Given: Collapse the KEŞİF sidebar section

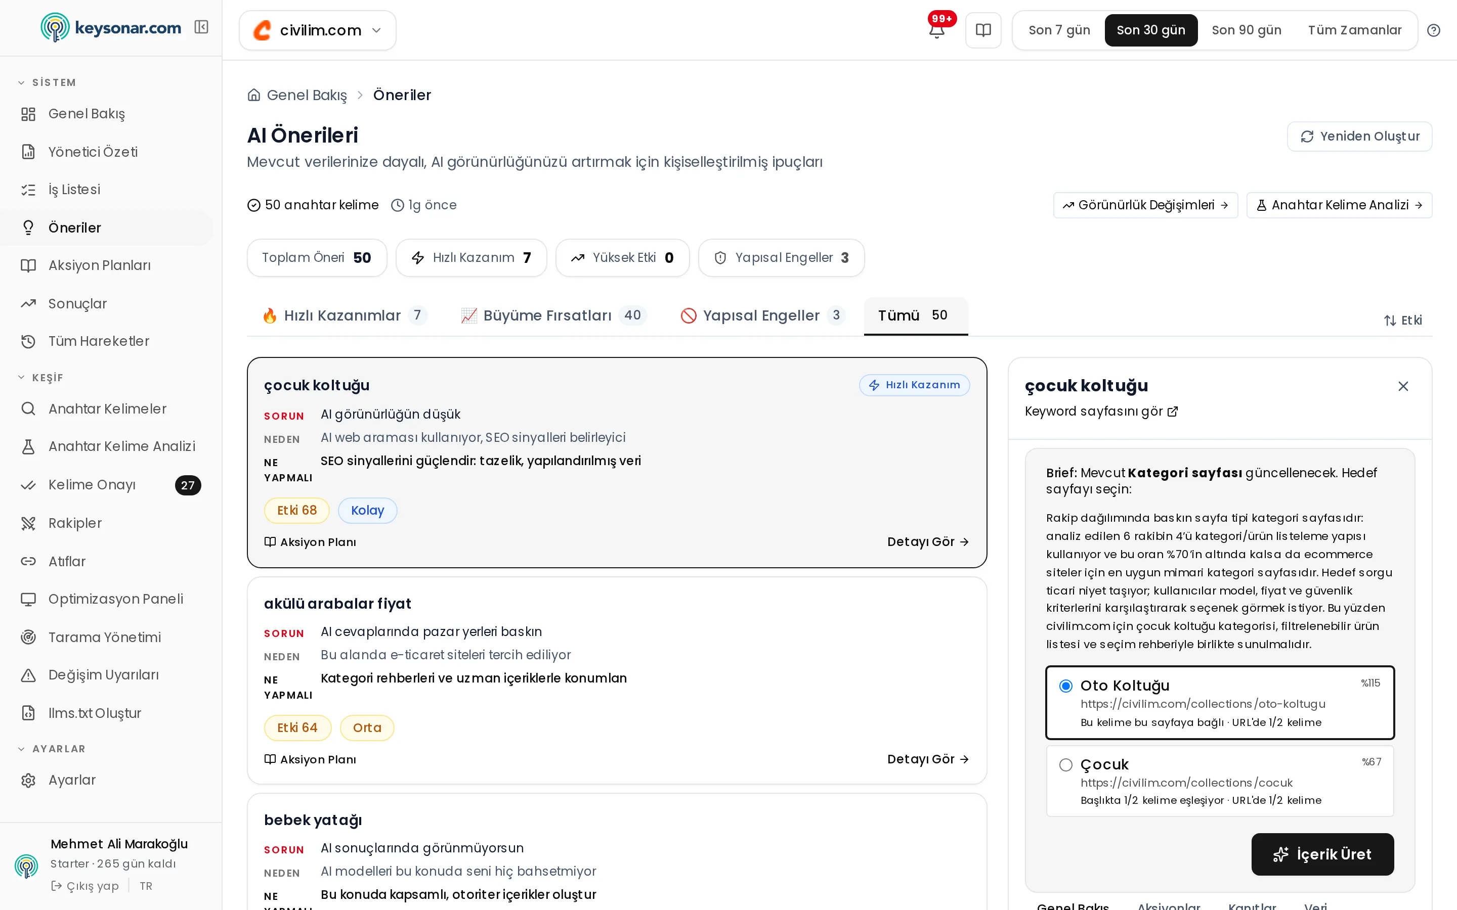Looking at the screenshot, I should (40, 377).
